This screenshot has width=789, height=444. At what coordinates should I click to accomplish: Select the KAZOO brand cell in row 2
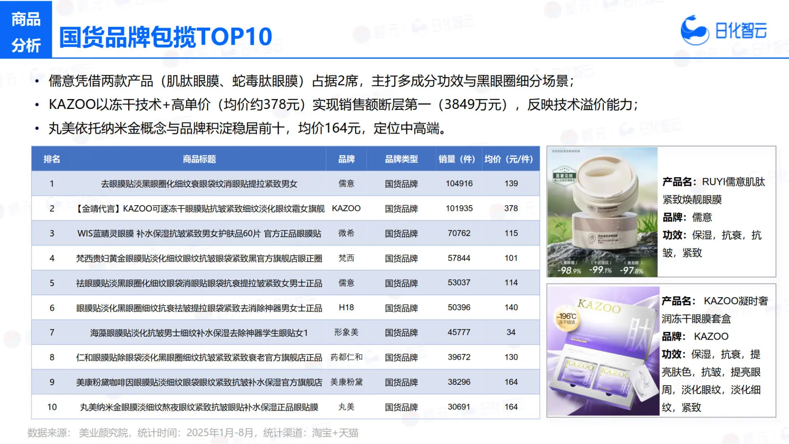click(346, 208)
